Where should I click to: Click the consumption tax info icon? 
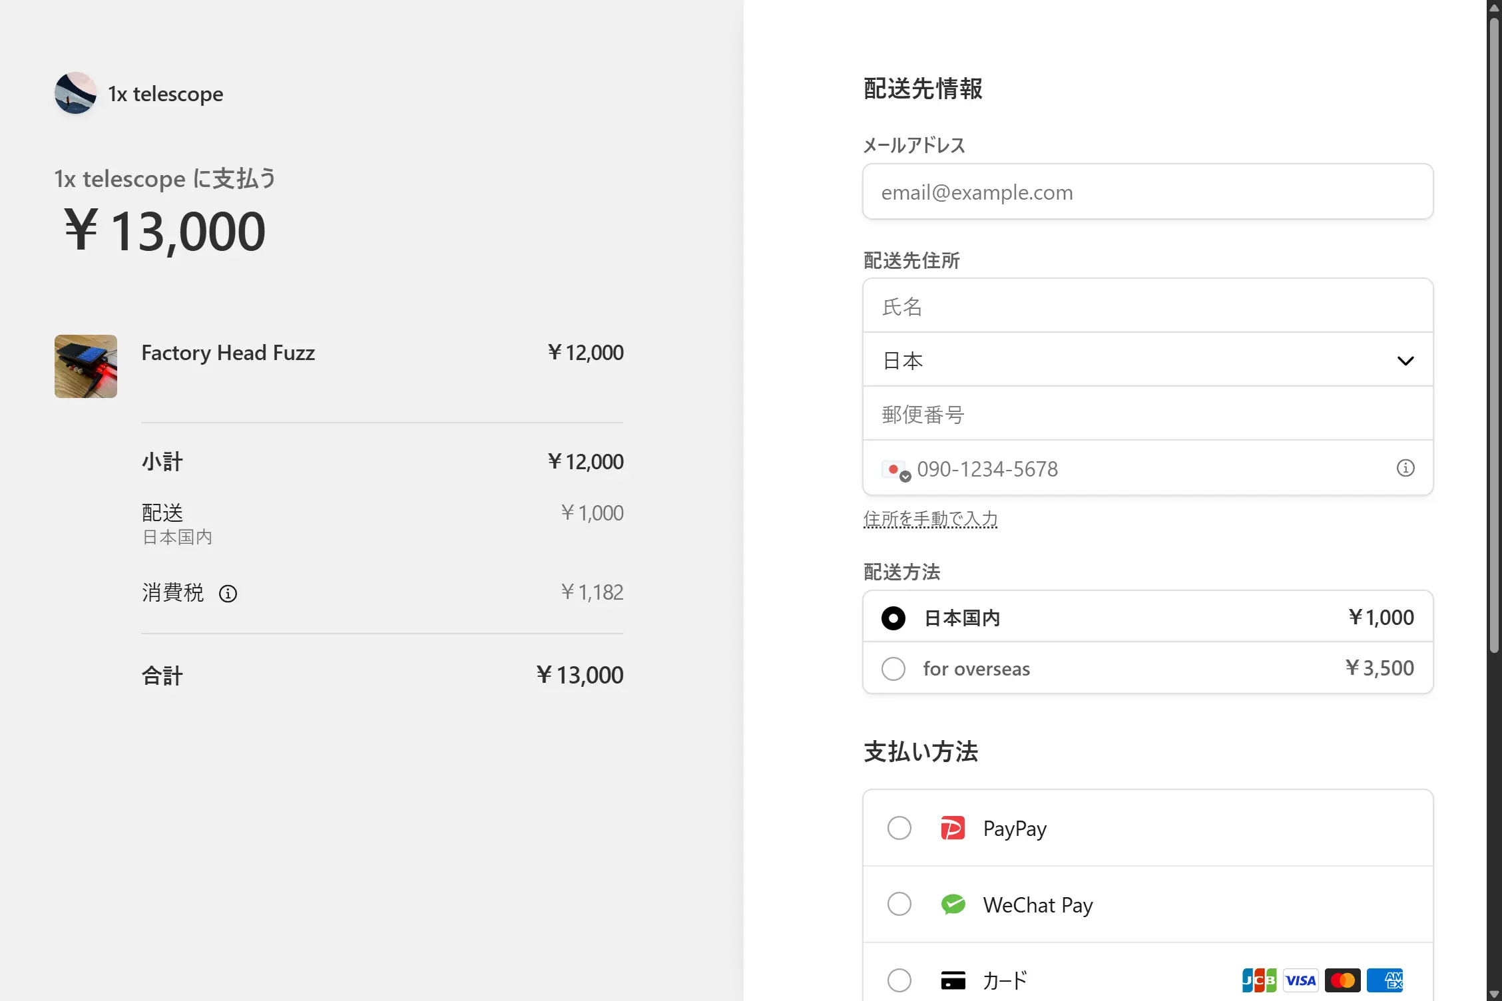point(228,593)
